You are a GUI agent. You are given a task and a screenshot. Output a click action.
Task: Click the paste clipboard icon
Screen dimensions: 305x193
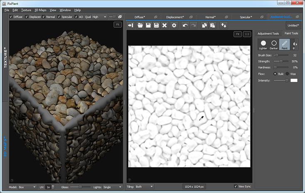213,25
